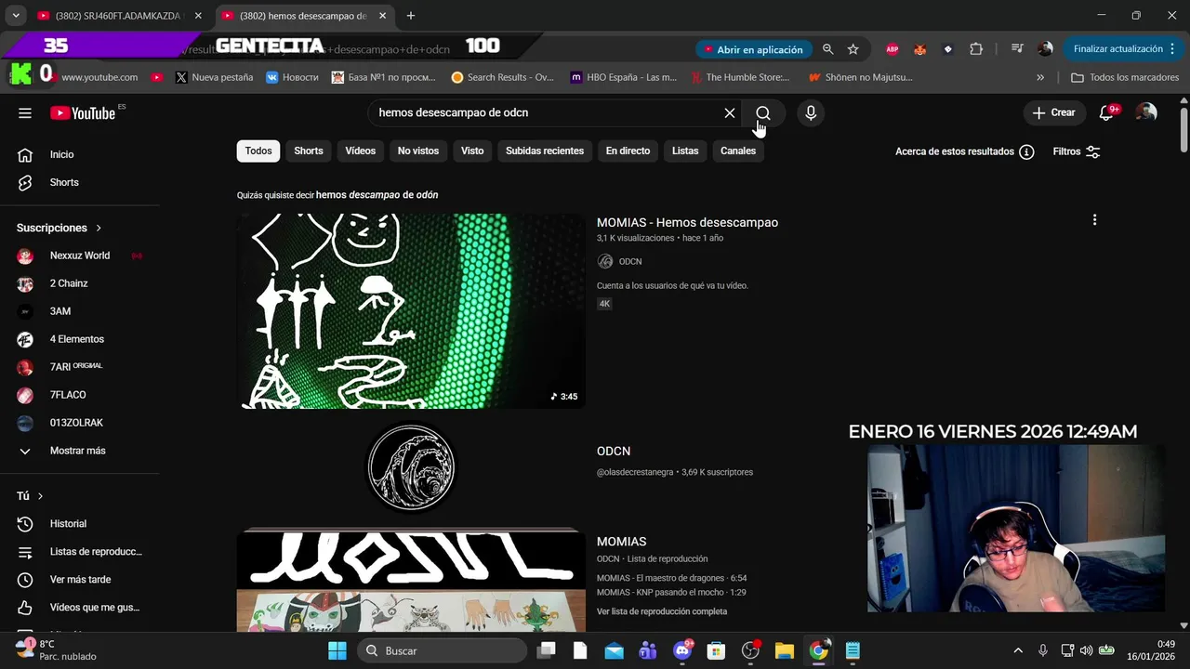Open the MOMIAS playlist thumbnail
The height and width of the screenshot is (669, 1190).
pos(411,581)
